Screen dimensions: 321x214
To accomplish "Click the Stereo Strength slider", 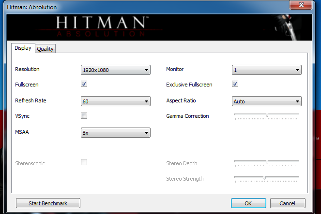I will [x=267, y=179].
